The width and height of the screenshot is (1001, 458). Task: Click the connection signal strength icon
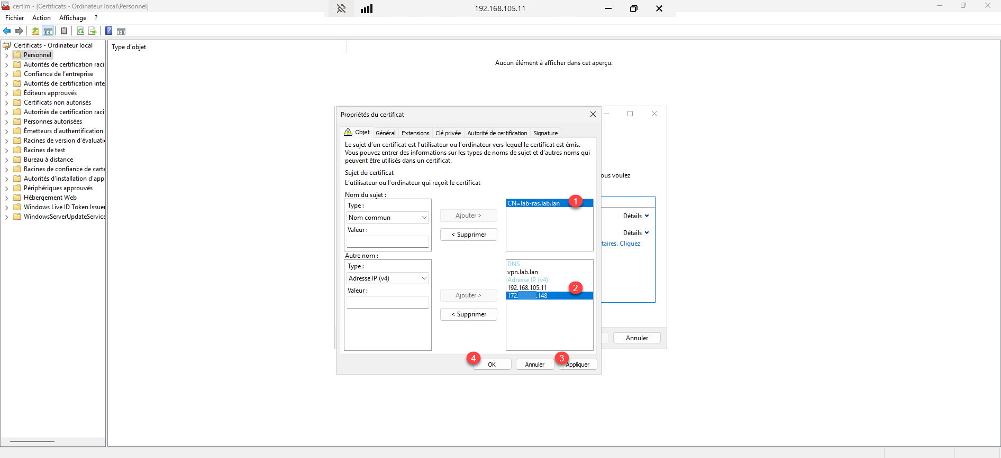pos(367,8)
